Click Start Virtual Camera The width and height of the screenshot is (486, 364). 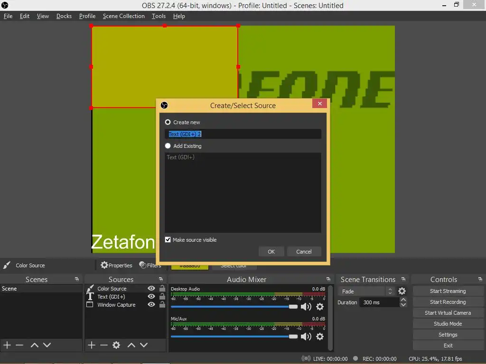(448, 313)
